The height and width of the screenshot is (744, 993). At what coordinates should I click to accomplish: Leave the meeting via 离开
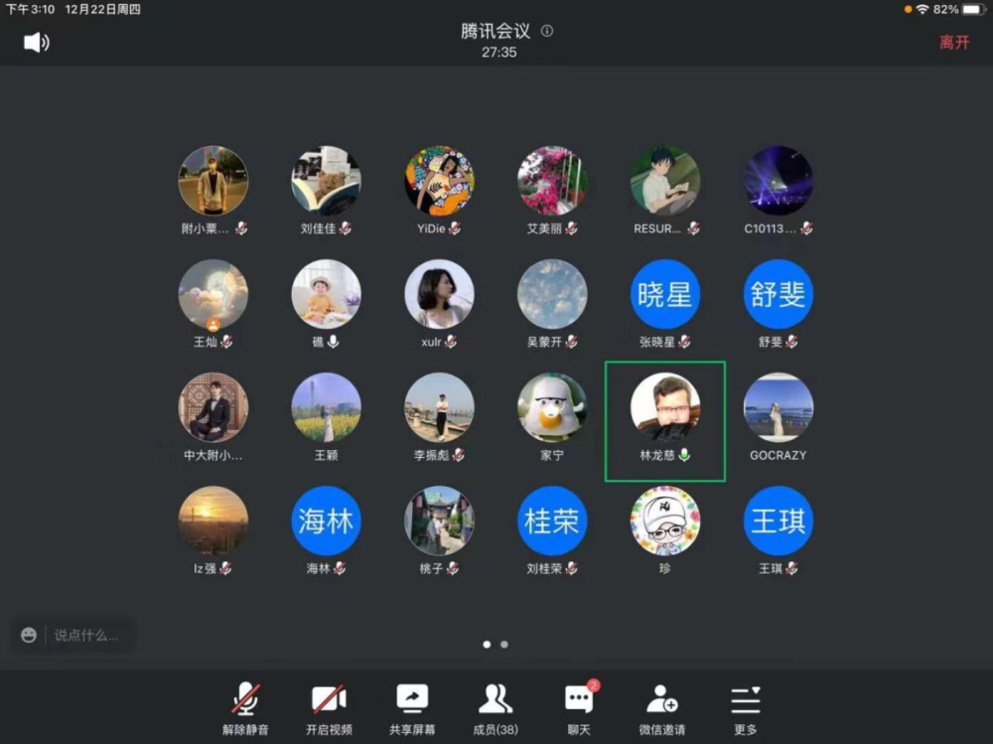tap(954, 43)
